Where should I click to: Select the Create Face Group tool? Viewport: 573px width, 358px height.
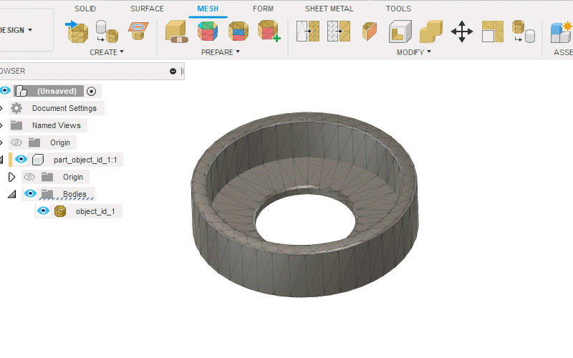click(269, 31)
